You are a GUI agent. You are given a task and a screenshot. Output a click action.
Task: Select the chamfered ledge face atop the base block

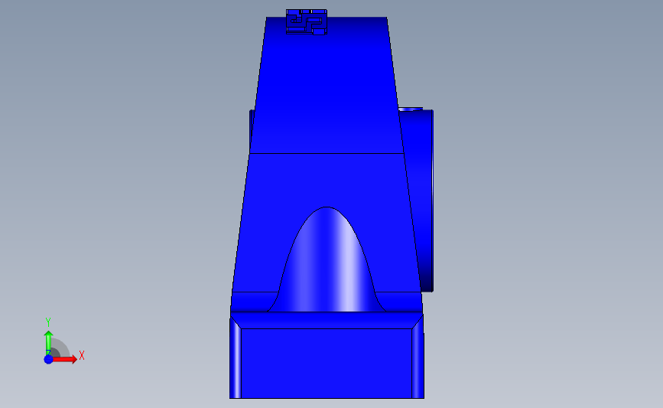[x=327, y=321]
